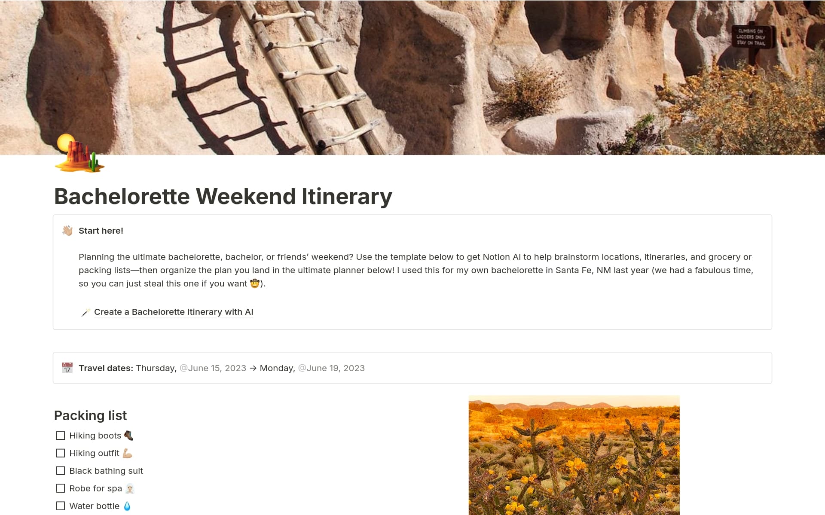Toggle the Water bottle checkbox

[60, 506]
